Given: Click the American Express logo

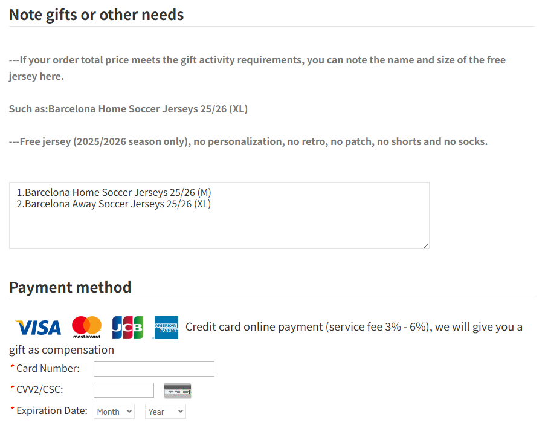Looking at the screenshot, I should [x=166, y=328].
